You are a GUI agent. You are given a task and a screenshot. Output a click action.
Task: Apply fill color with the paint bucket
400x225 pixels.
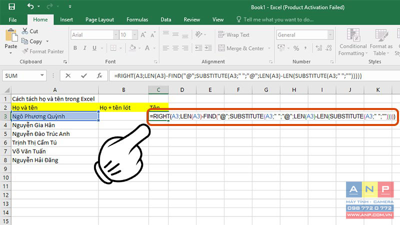[x=132, y=47]
